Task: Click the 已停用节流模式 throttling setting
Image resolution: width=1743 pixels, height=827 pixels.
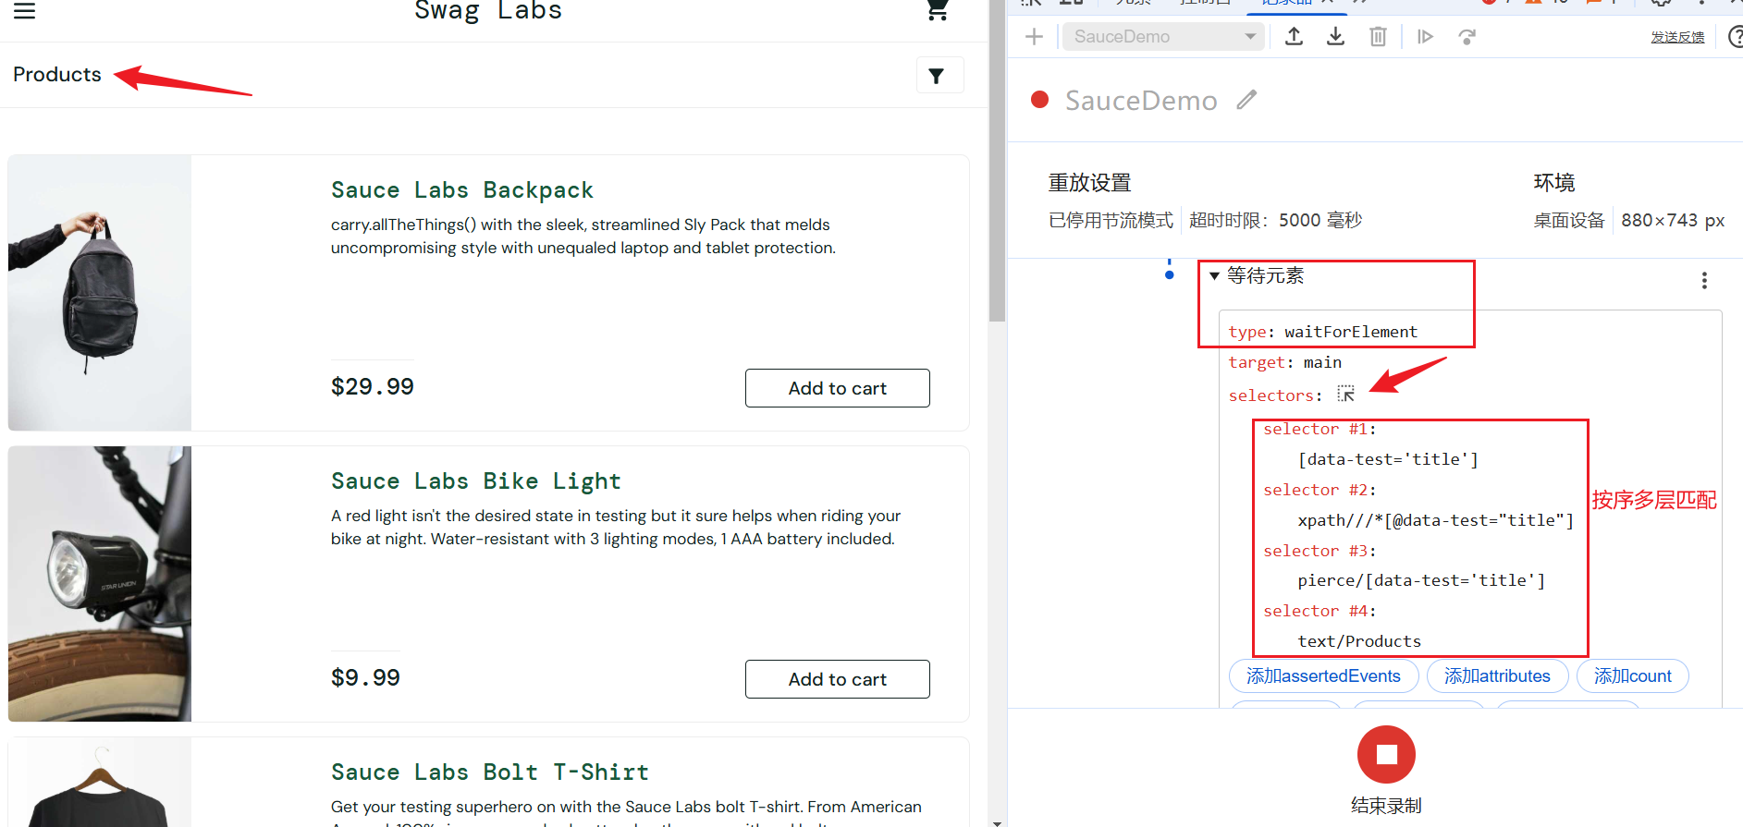Action: [x=1111, y=221]
